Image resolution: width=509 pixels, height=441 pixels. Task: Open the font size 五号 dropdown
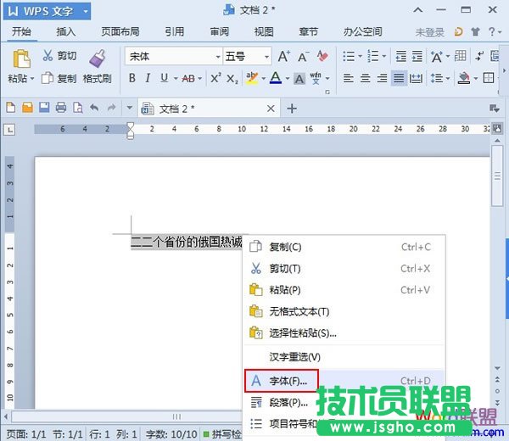(x=266, y=57)
